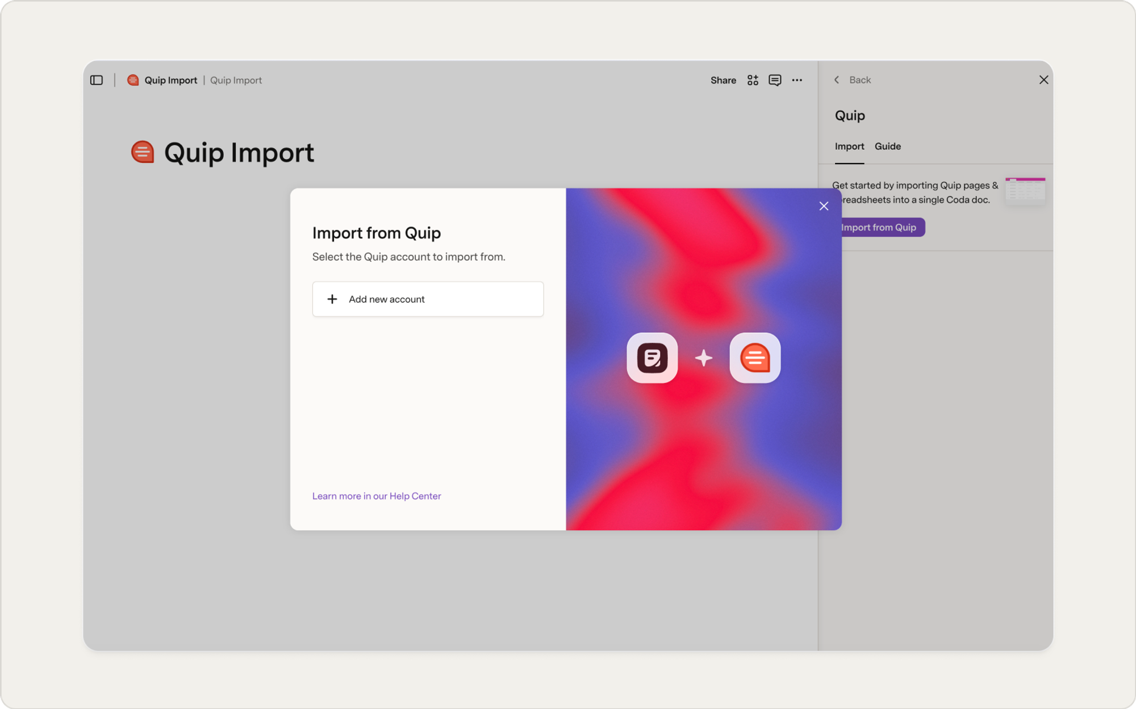Click the Coda app icon in dialog artwork
The height and width of the screenshot is (709, 1136).
pos(652,358)
